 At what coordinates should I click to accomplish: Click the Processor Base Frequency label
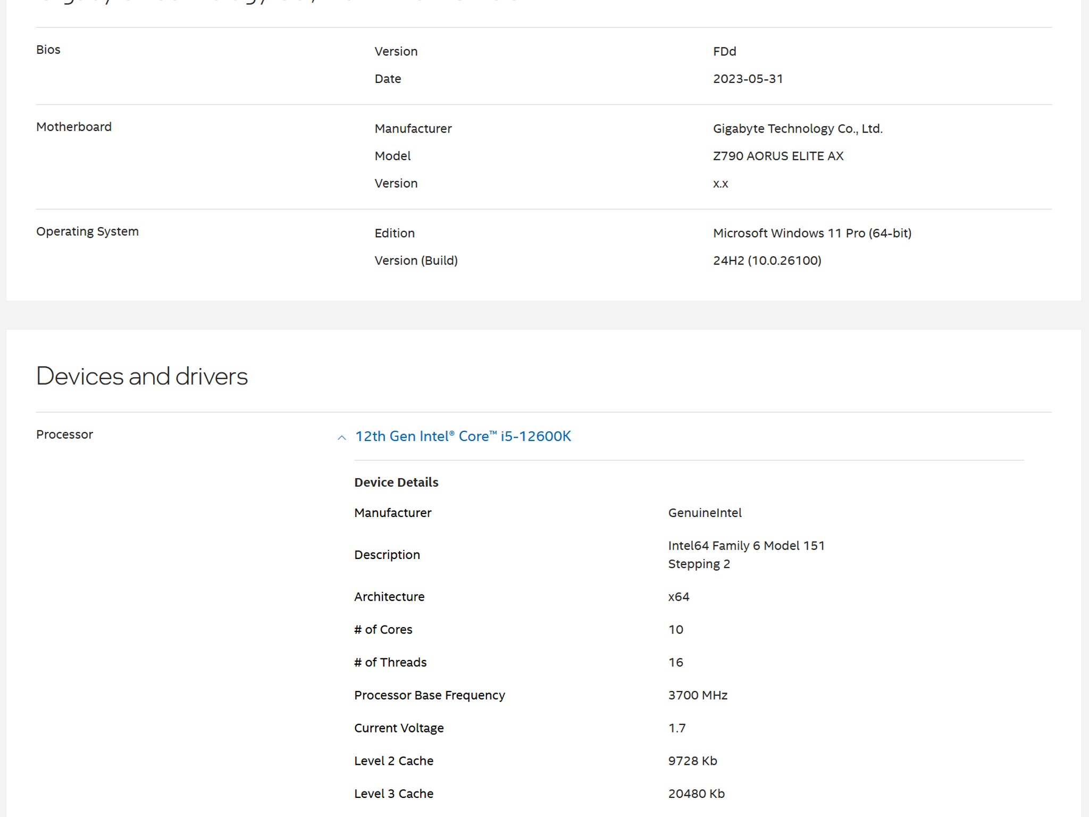(429, 696)
